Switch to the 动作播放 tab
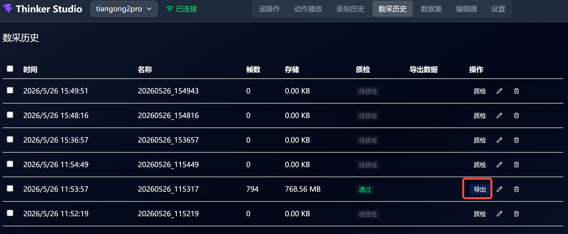The image size is (568, 234). click(x=308, y=9)
